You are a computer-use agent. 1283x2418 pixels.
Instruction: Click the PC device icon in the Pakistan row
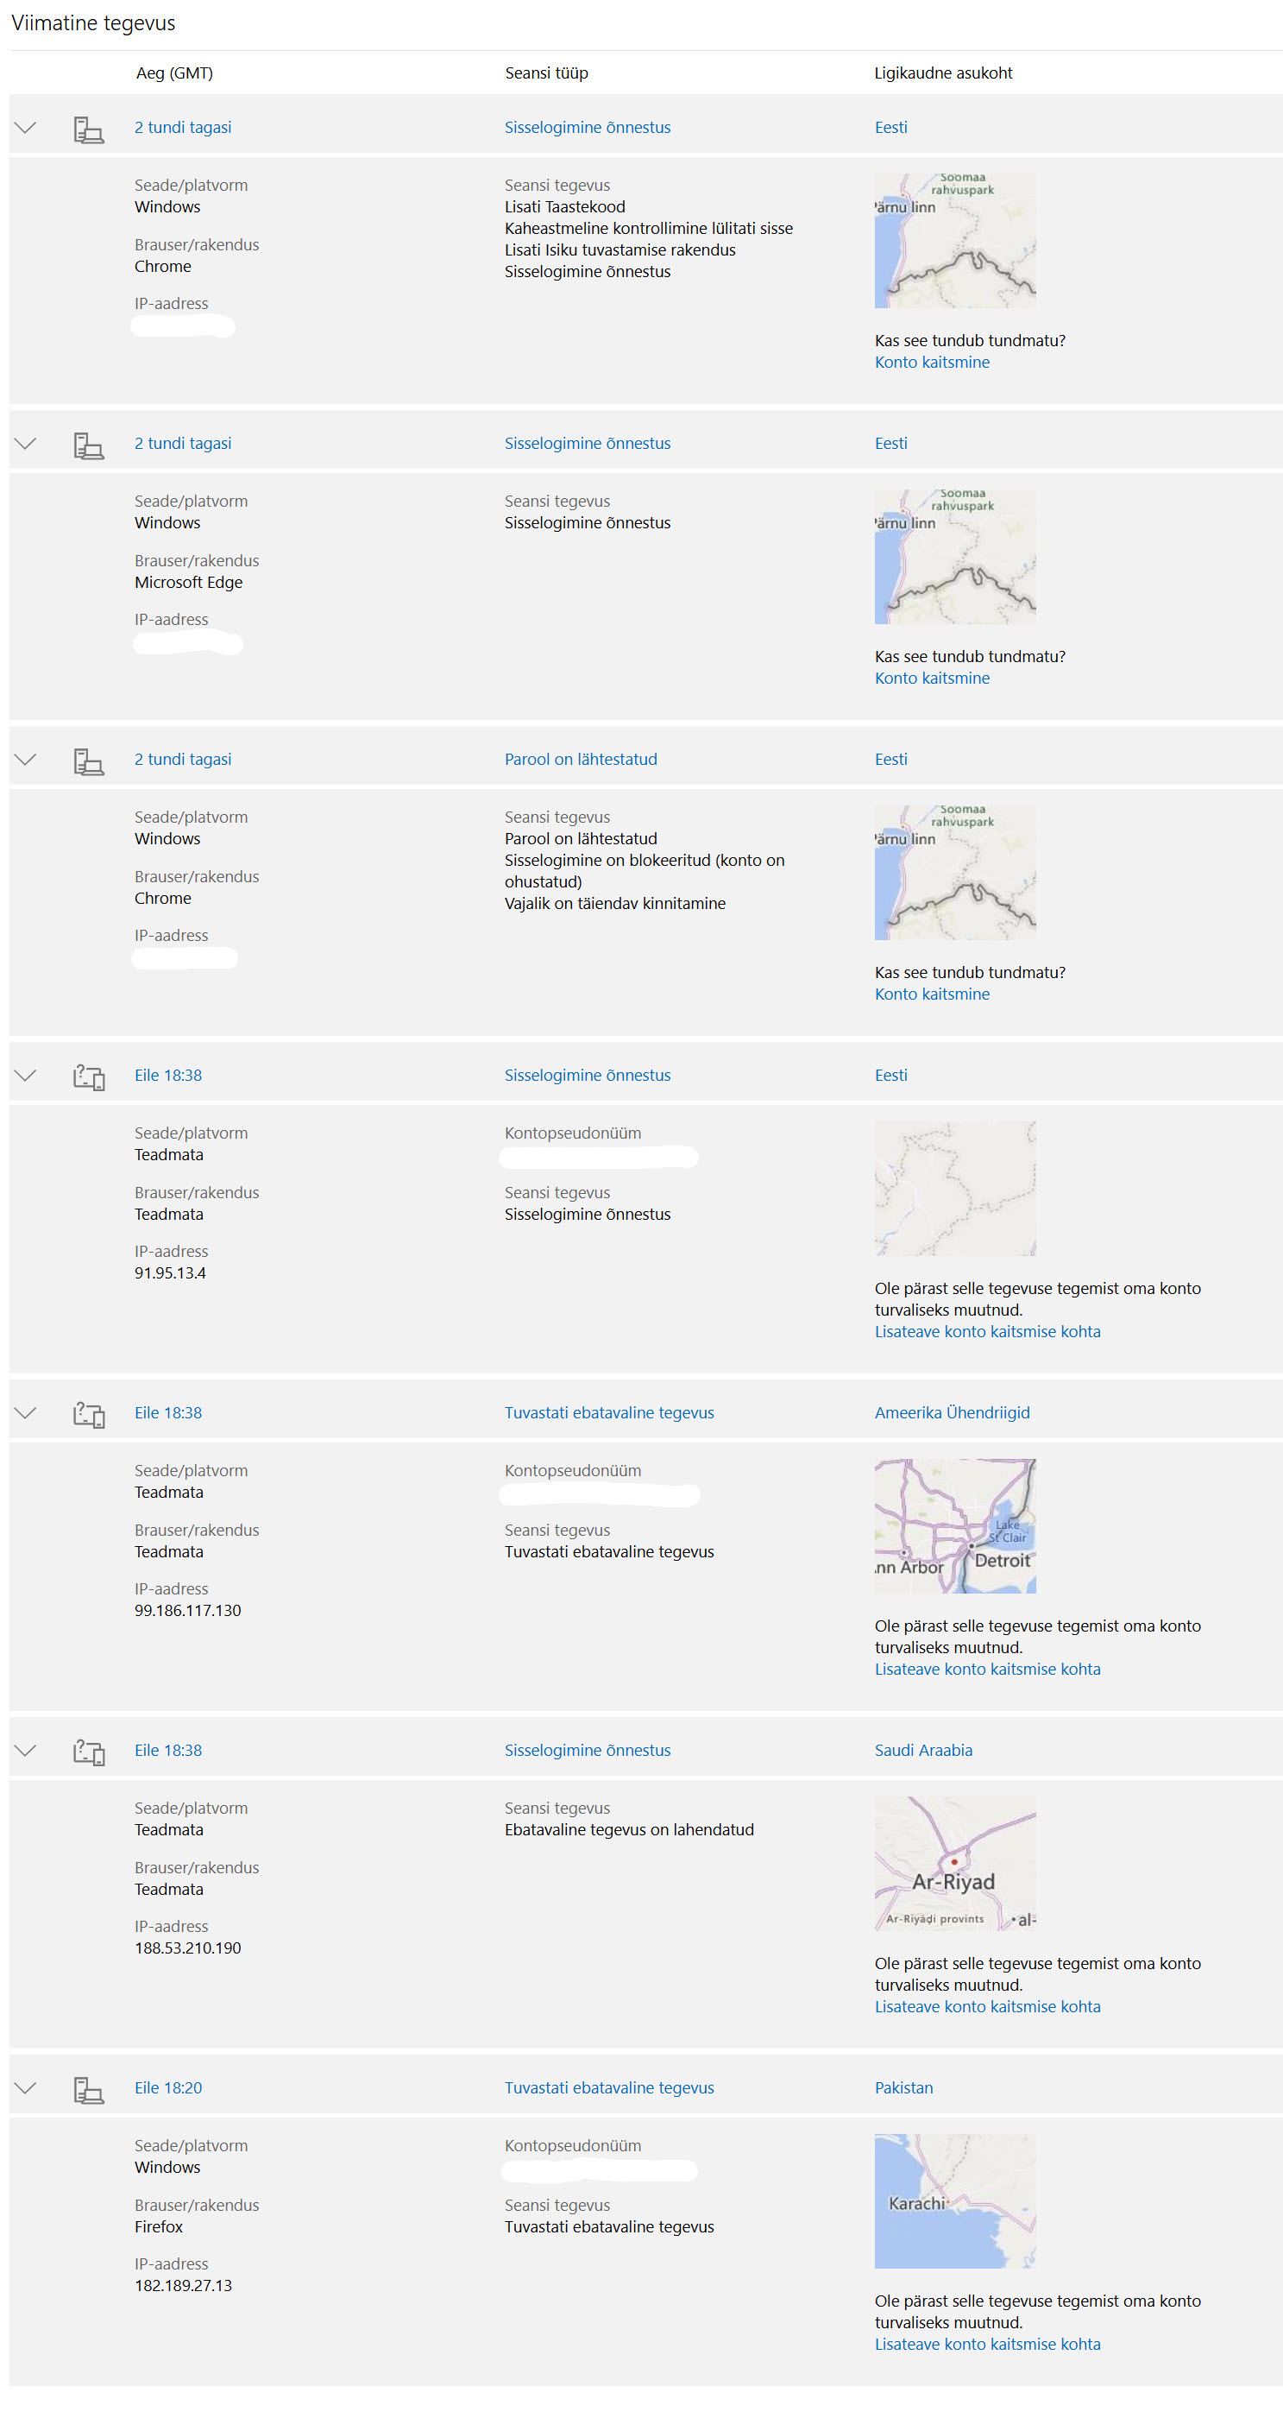(x=88, y=2089)
